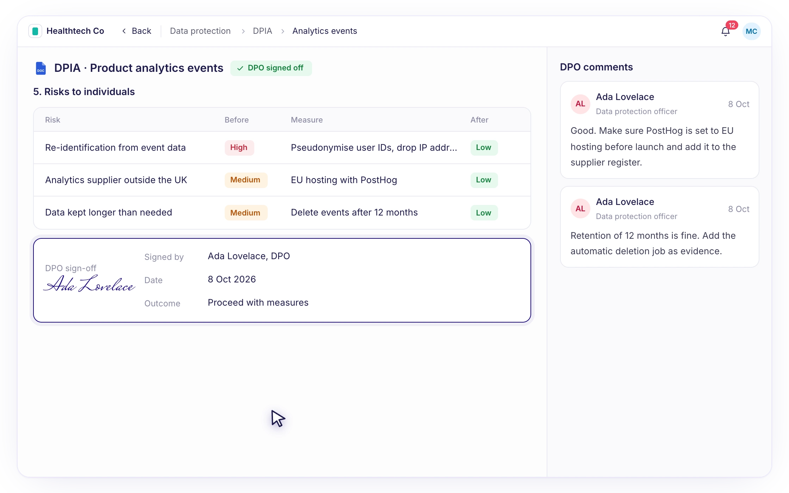Select the Re-identification from event data row
Image resolution: width=789 pixels, height=493 pixels.
click(x=282, y=148)
